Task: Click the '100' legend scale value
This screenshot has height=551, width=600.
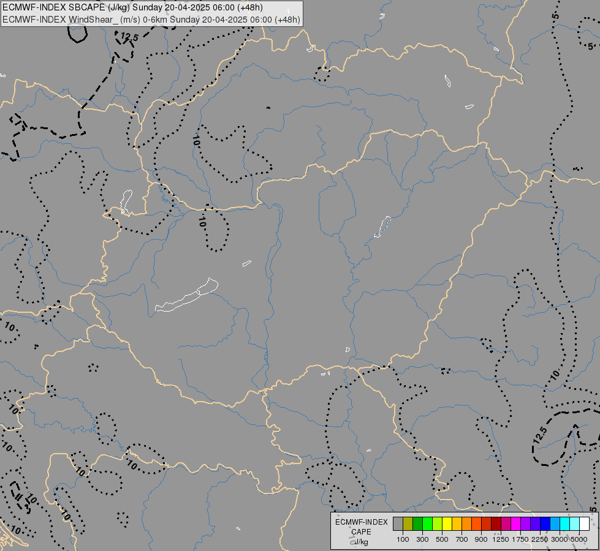Action: tap(403, 539)
